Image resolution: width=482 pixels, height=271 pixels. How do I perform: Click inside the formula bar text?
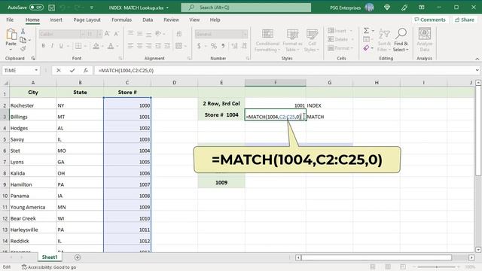click(x=126, y=70)
